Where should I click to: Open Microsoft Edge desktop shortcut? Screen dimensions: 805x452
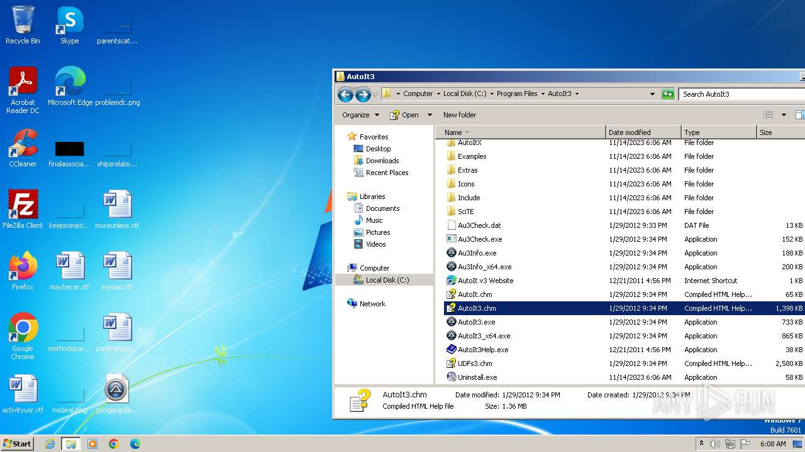[70, 86]
